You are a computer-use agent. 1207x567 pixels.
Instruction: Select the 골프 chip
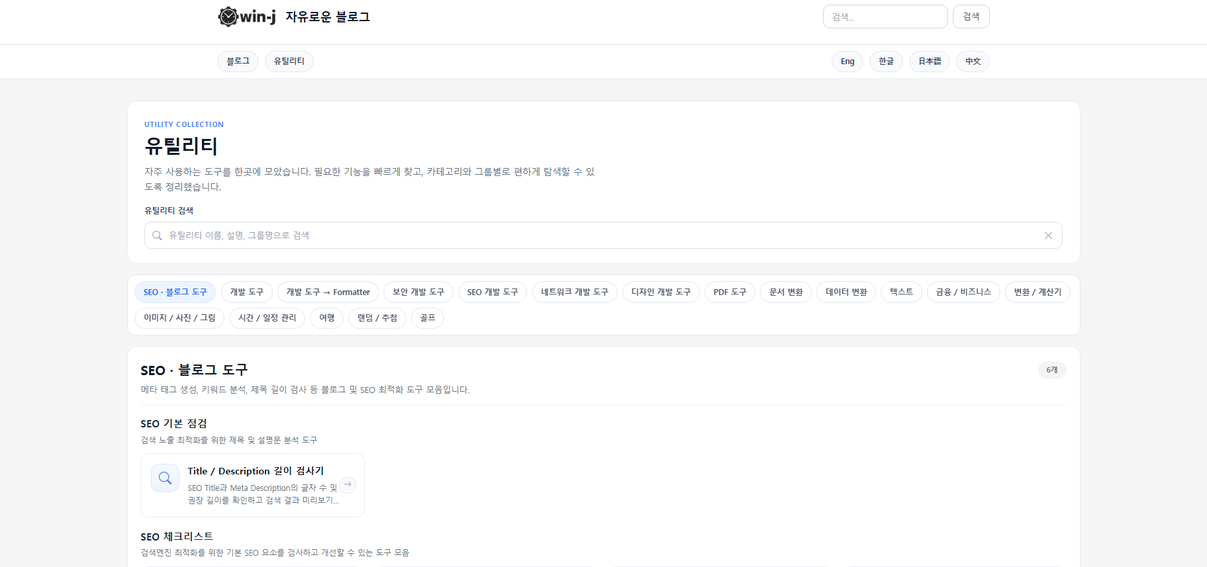(x=428, y=318)
